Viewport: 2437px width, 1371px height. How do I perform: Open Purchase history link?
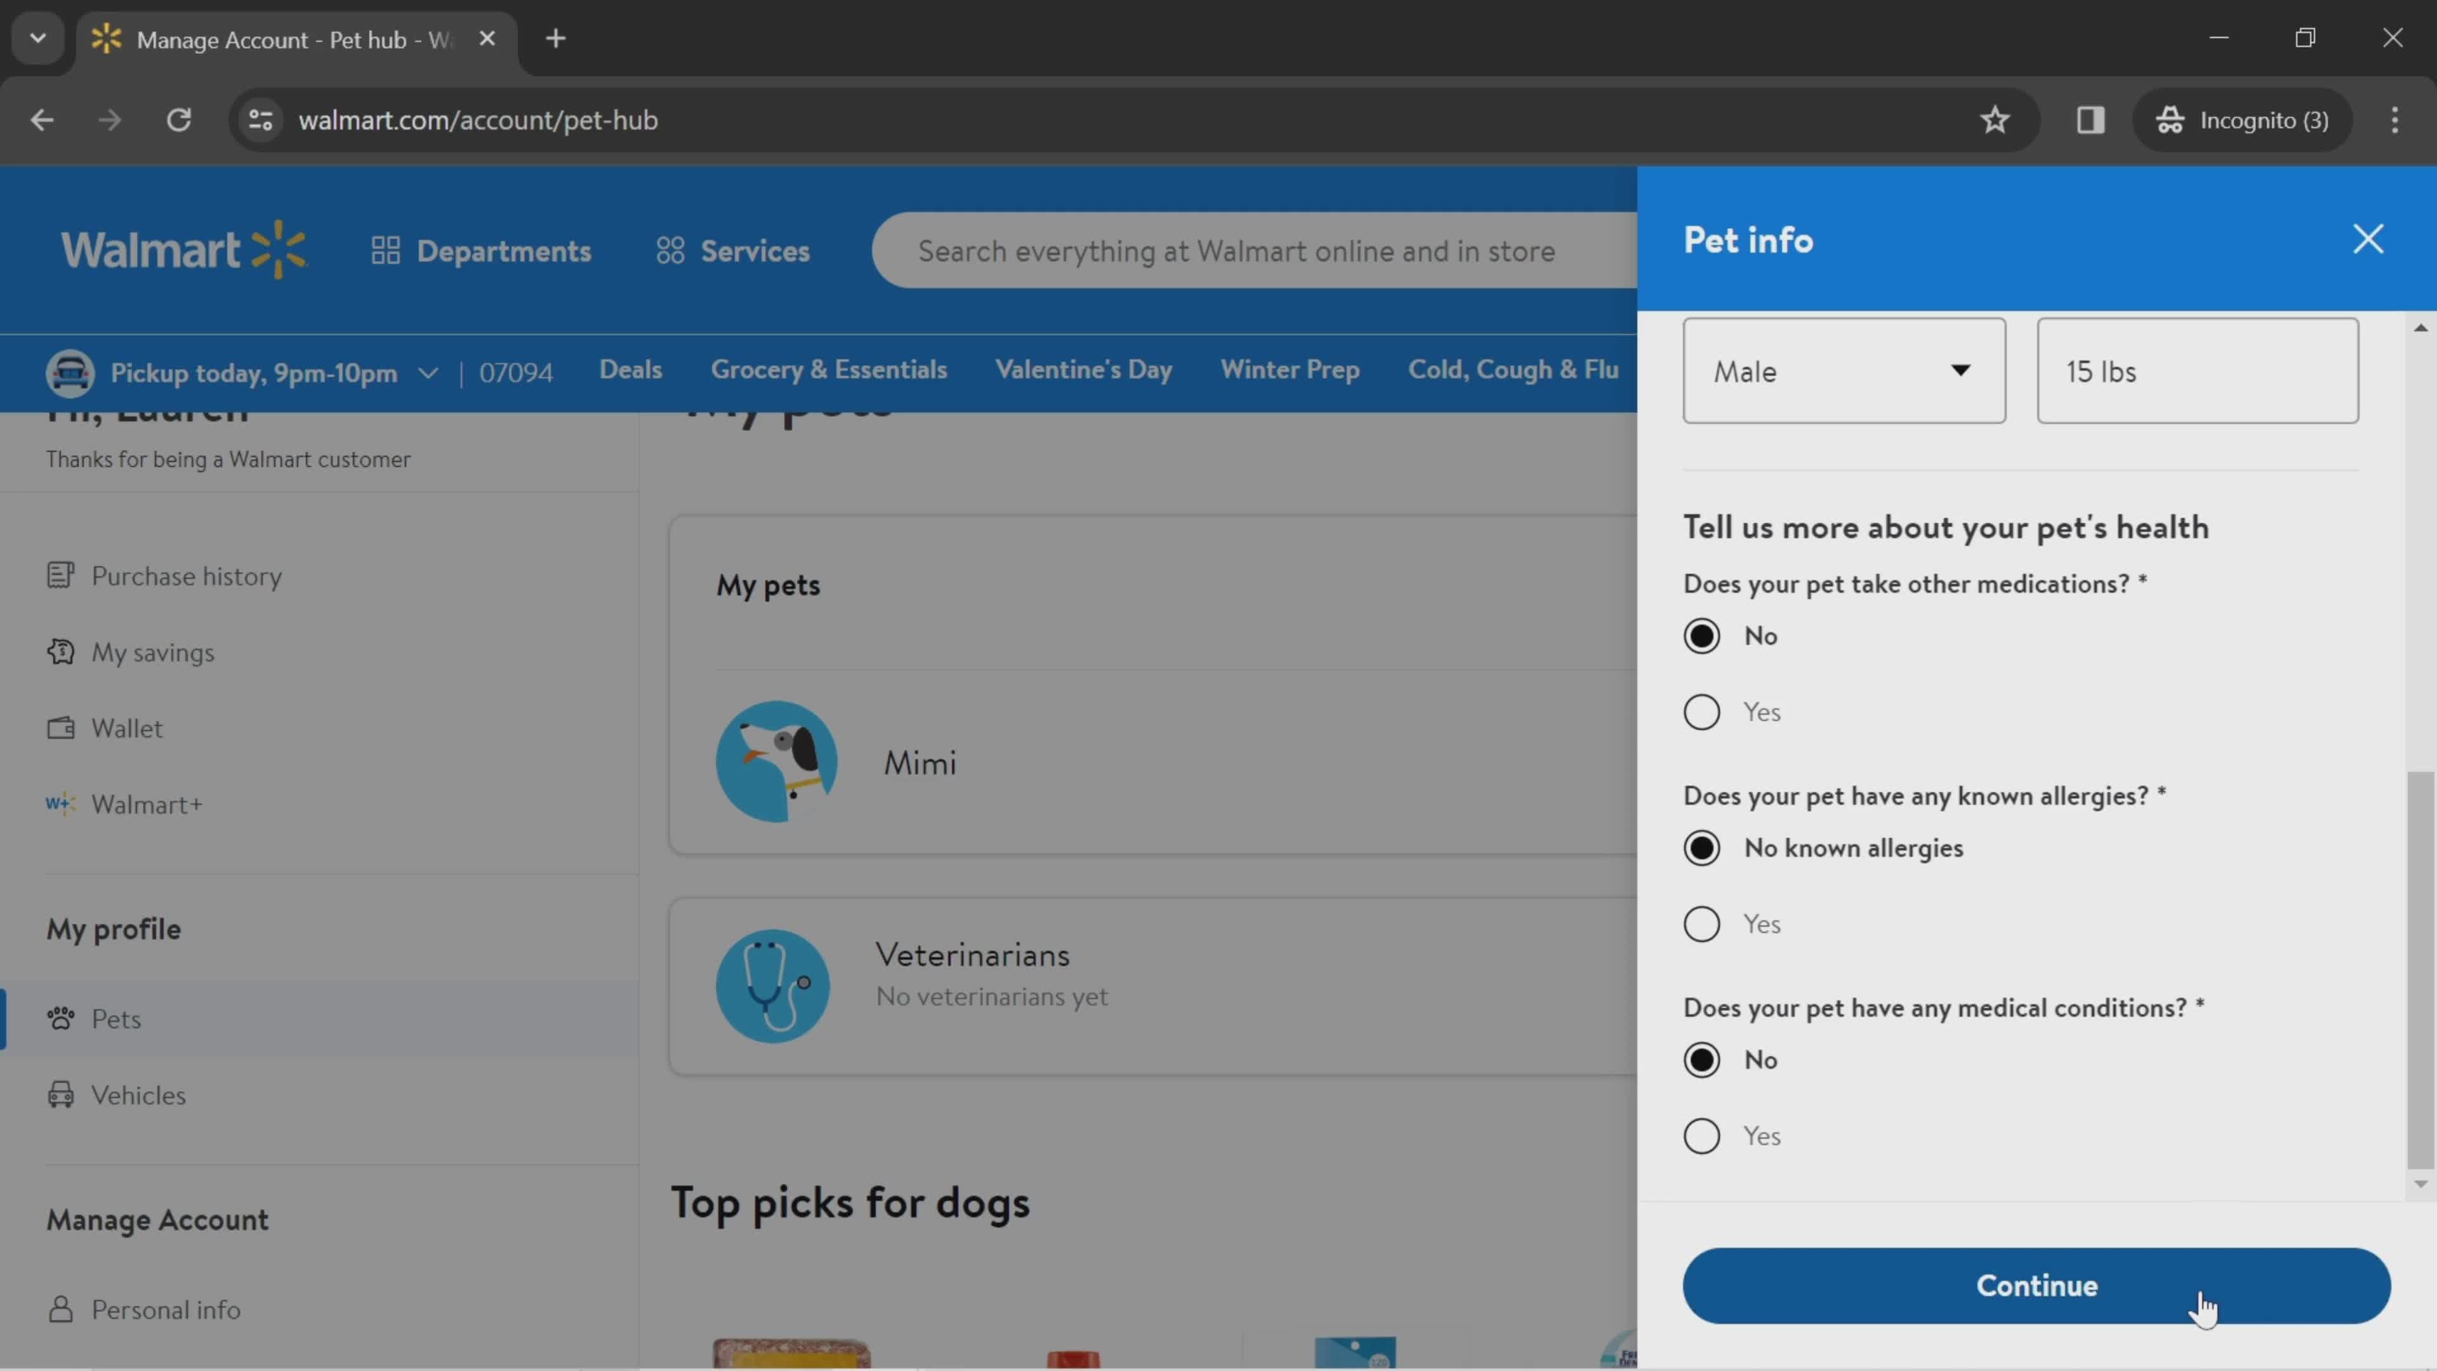tap(187, 576)
